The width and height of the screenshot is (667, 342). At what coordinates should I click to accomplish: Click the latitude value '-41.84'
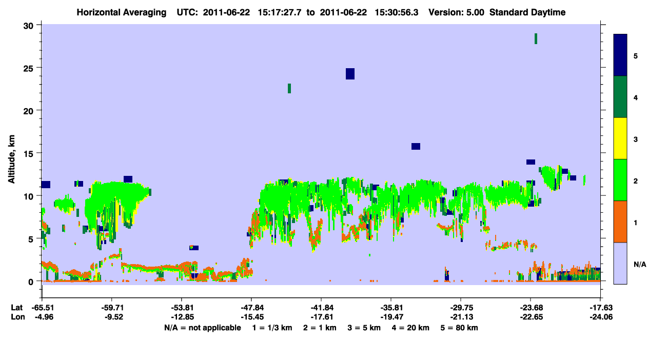(321, 308)
